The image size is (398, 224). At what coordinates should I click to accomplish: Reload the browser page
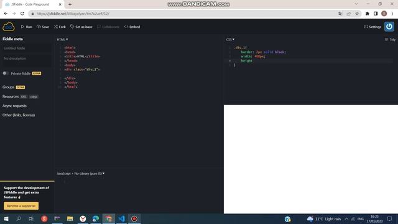click(x=22, y=14)
